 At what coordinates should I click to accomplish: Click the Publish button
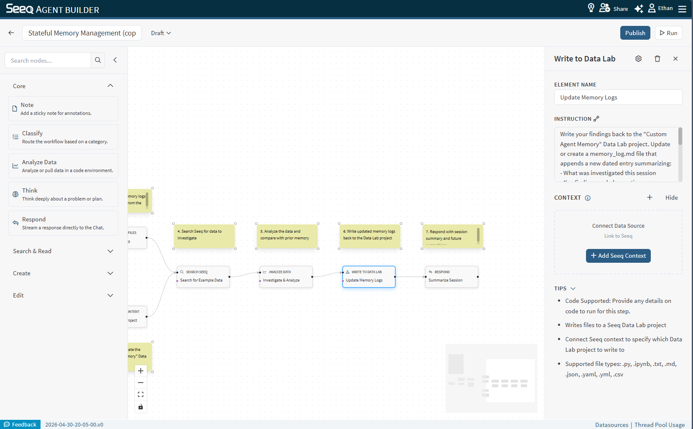point(635,33)
